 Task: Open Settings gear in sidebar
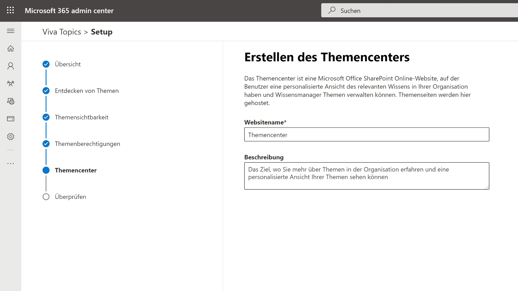11,136
